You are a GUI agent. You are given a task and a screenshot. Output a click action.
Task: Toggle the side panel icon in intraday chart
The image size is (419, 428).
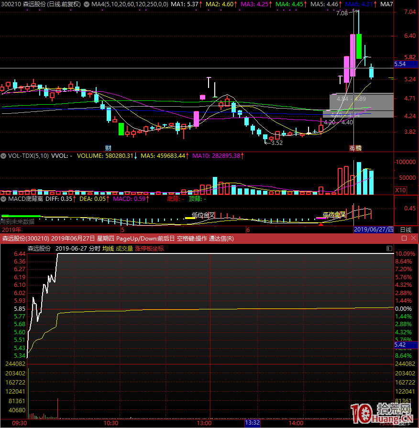[389, 248]
